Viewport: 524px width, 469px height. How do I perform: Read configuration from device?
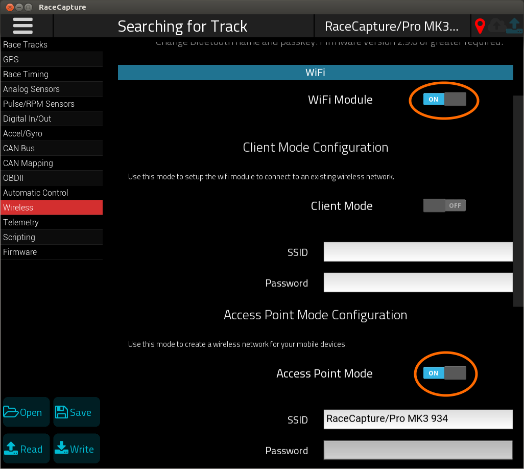27,448
